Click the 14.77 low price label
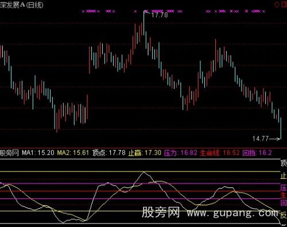 click(x=261, y=139)
